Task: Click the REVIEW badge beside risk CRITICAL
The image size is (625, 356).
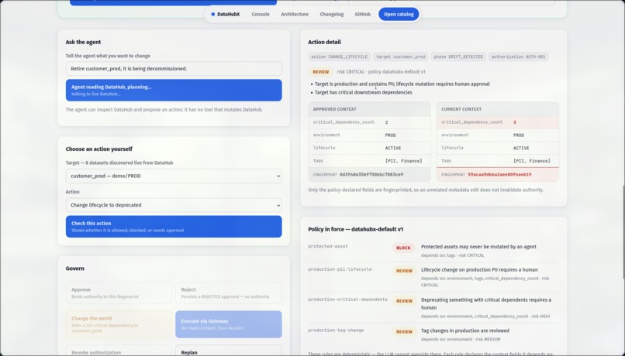Action: tap(320, 72)
